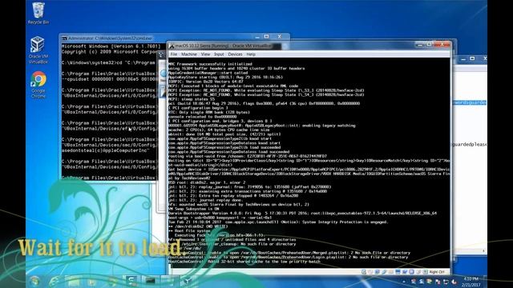
Task: Open Windows Explorer from the taskbar
Action: (x=74, y=281)
